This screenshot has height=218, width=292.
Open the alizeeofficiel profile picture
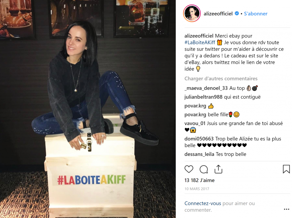(192, 13)
